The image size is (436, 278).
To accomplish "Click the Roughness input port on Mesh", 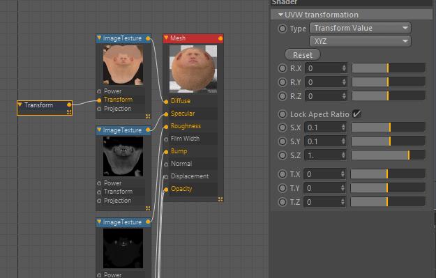I will click(x=166, y=127).
